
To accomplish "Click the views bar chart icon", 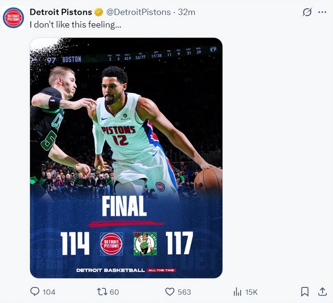I will tap(237, 292).
